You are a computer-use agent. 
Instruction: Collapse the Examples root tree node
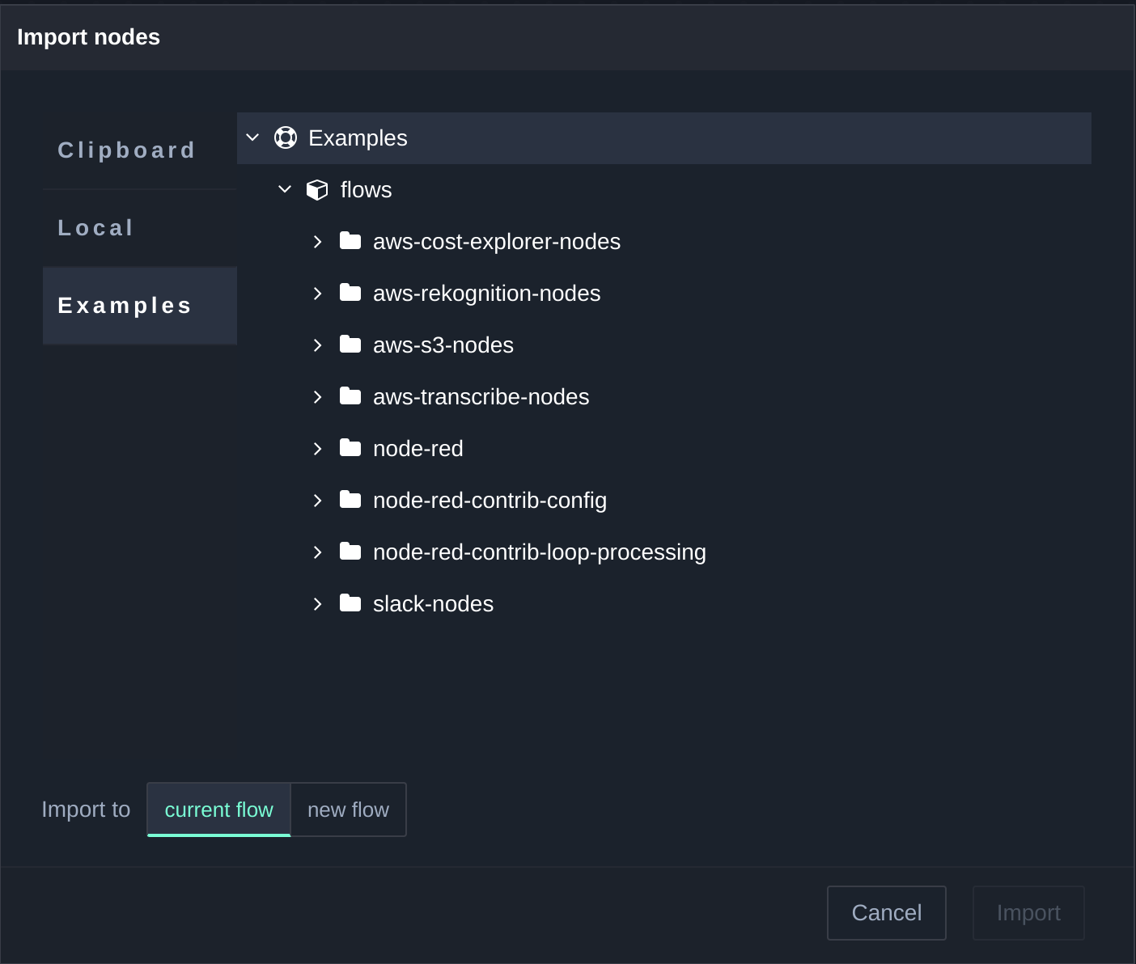point(252,138)
